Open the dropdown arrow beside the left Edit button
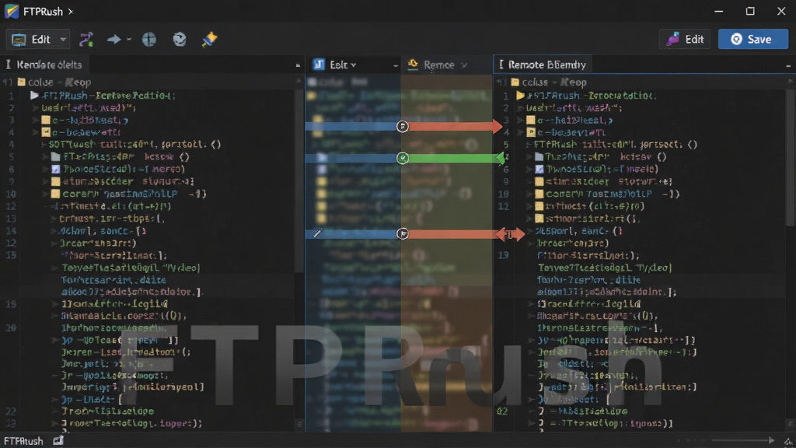Image resolution: width=796 pixels, height=448 pixels. [x=63, y=39]
